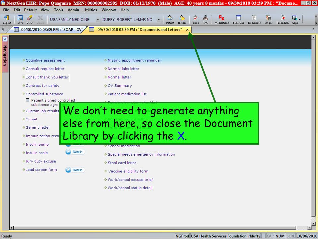The width and height of the screenshot is (318, 239).
Task: Open the Window menu
Action: pyautogui.click(x=109, y=10)
